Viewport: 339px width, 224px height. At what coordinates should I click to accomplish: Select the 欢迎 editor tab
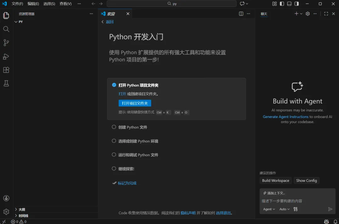[115, 13]
